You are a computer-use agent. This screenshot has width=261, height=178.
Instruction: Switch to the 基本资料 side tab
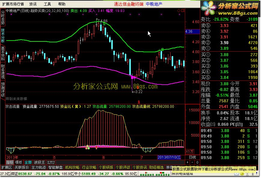3,53
